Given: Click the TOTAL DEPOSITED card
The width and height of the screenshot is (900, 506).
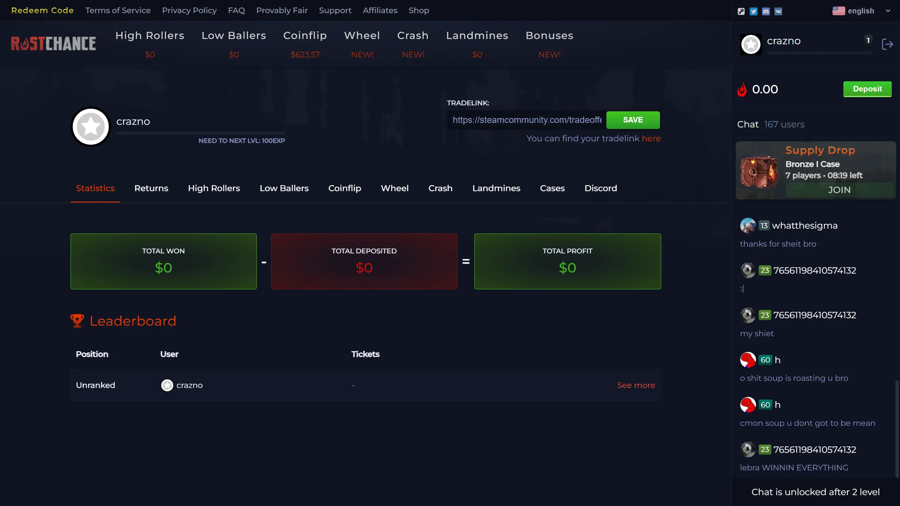Looking at the screenshot, I should tap(364, 261).
